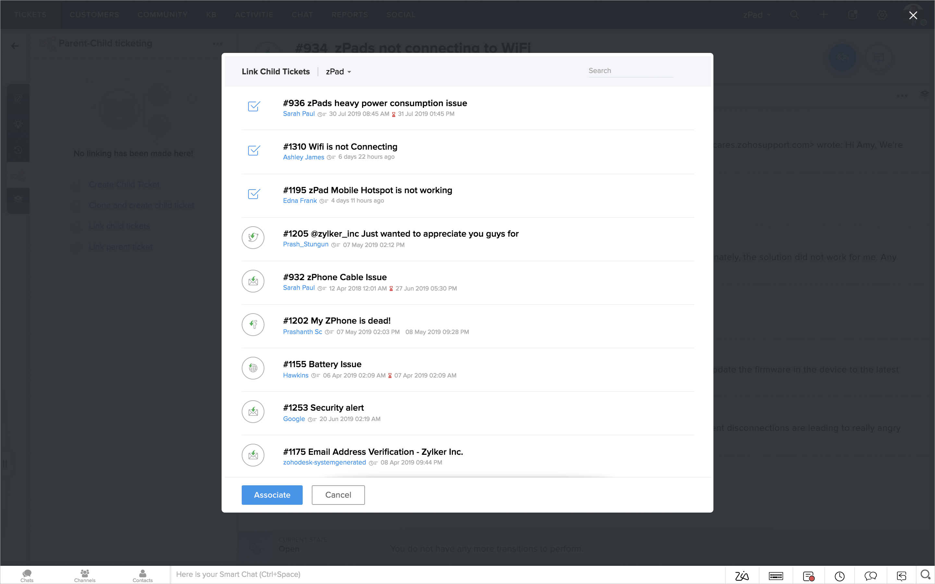Click the email icon for #1253 Security alert

pos(253,411)
